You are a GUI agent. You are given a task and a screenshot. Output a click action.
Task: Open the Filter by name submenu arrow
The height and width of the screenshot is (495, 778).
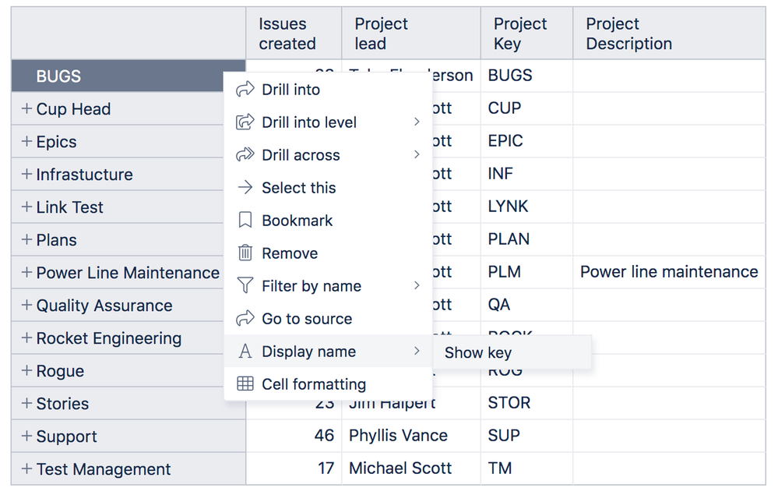point(417,286)
